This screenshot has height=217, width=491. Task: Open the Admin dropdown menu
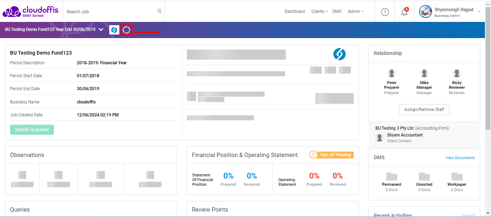click(356, 11)
